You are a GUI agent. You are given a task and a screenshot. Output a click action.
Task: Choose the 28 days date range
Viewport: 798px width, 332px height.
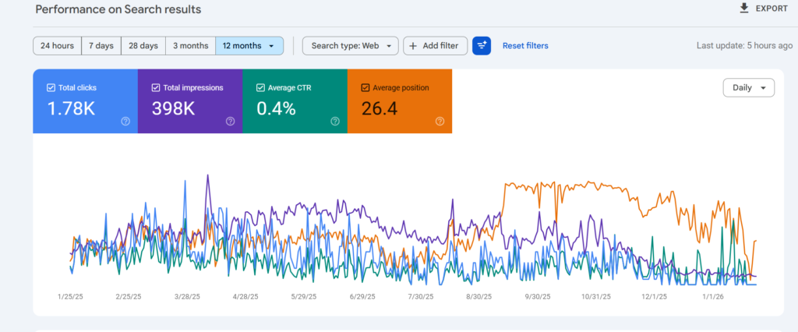(x=143, y=46)
